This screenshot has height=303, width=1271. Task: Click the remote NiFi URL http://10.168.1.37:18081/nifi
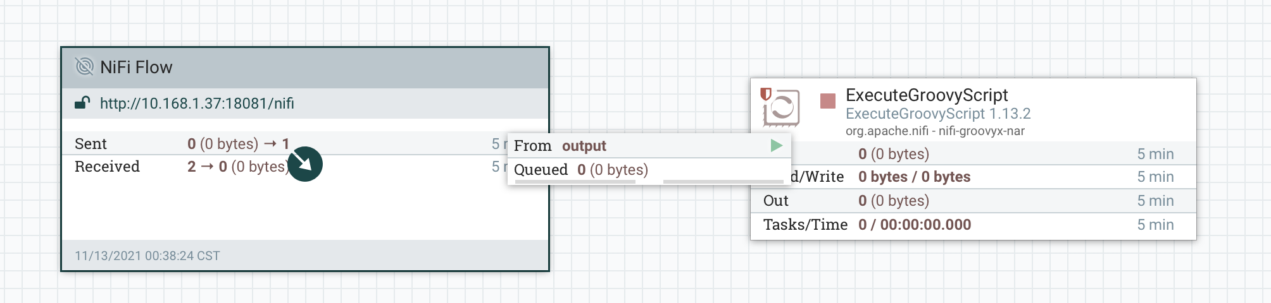(197, 104)
